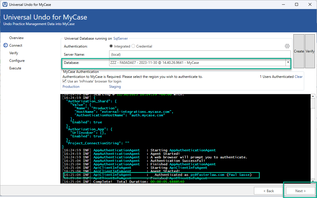Go to the Execute step
The height and width of the screenshot is (198, 317).
pos(15,68)
